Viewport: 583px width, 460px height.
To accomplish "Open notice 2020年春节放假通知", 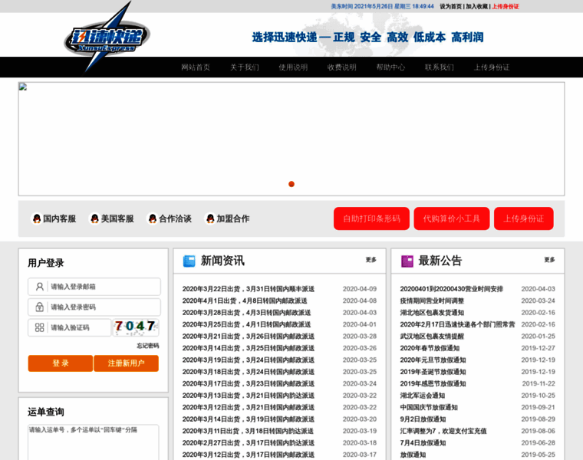I will (x=430, y=348).
